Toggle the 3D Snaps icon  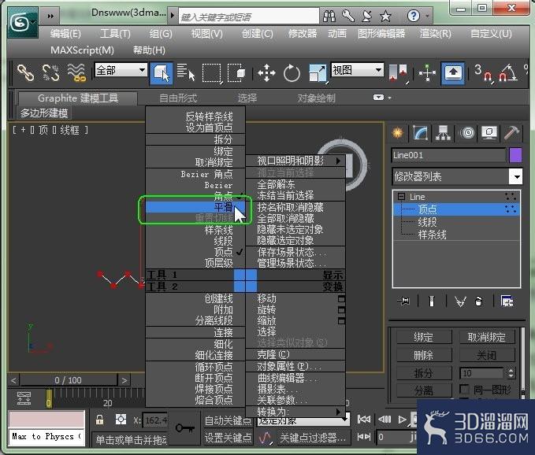coord(484,72)
